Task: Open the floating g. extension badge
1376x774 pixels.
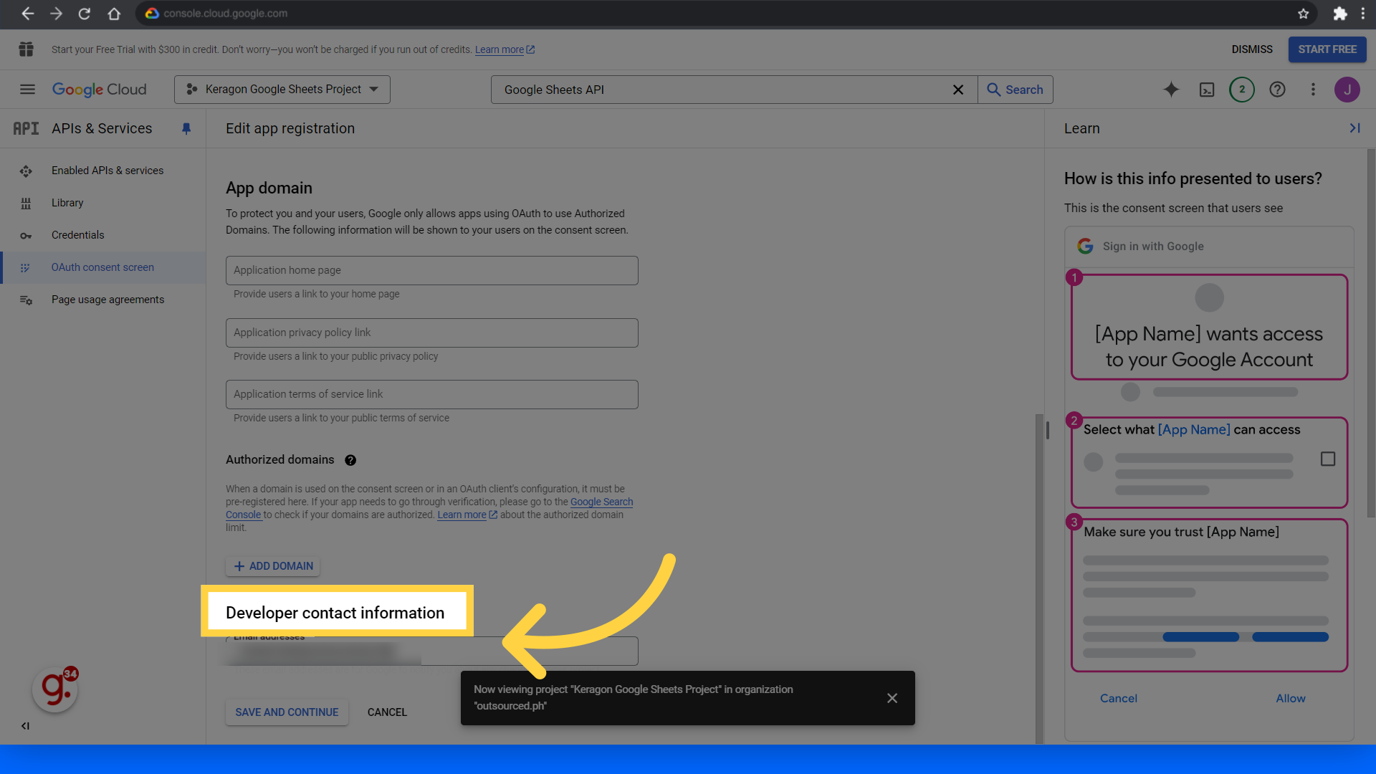Action: pyautogui.click(x=55, y=689)
